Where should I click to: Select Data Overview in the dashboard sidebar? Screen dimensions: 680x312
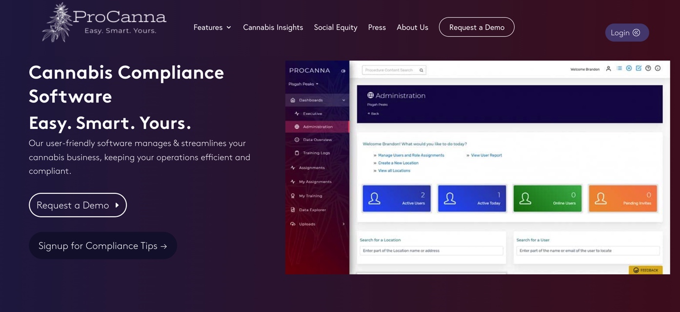(x=317, y=140)
